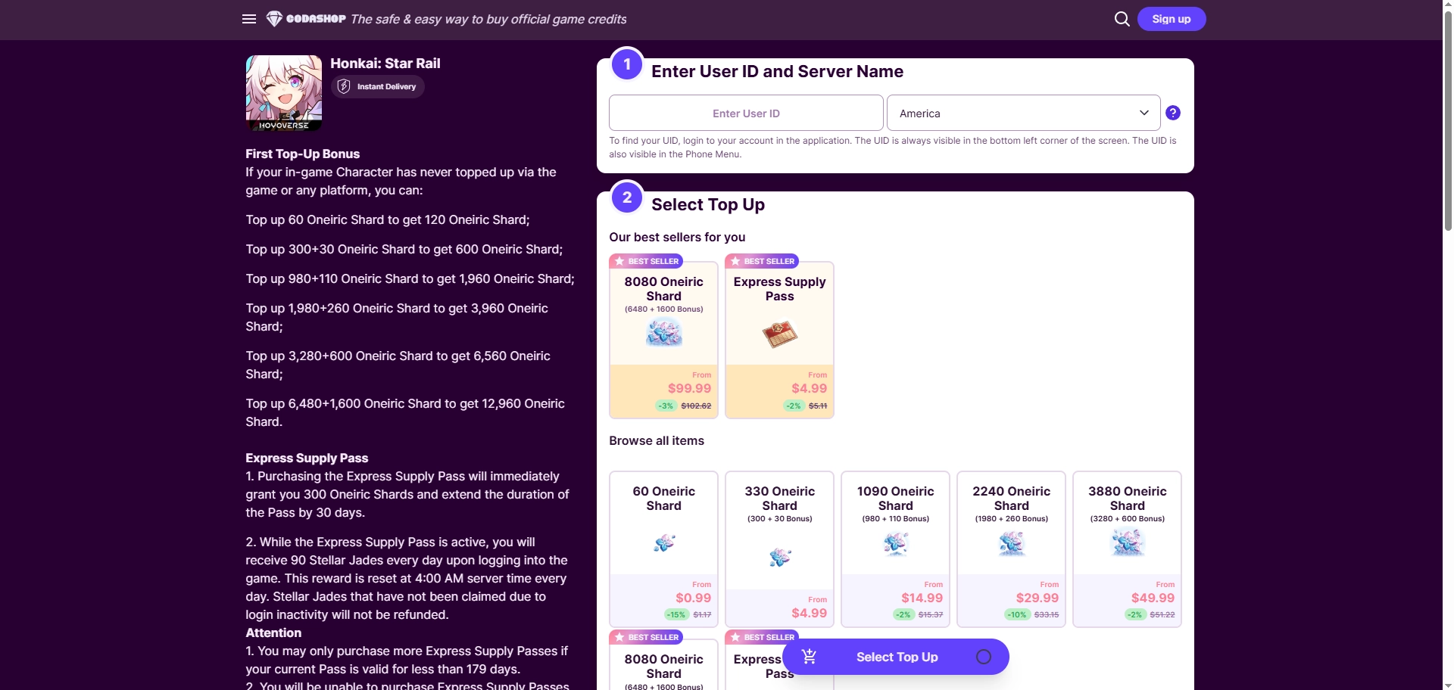
Task: Click the cart icon in Select Top Up bar
Action: pyautogui.click(x=809, y=657)
